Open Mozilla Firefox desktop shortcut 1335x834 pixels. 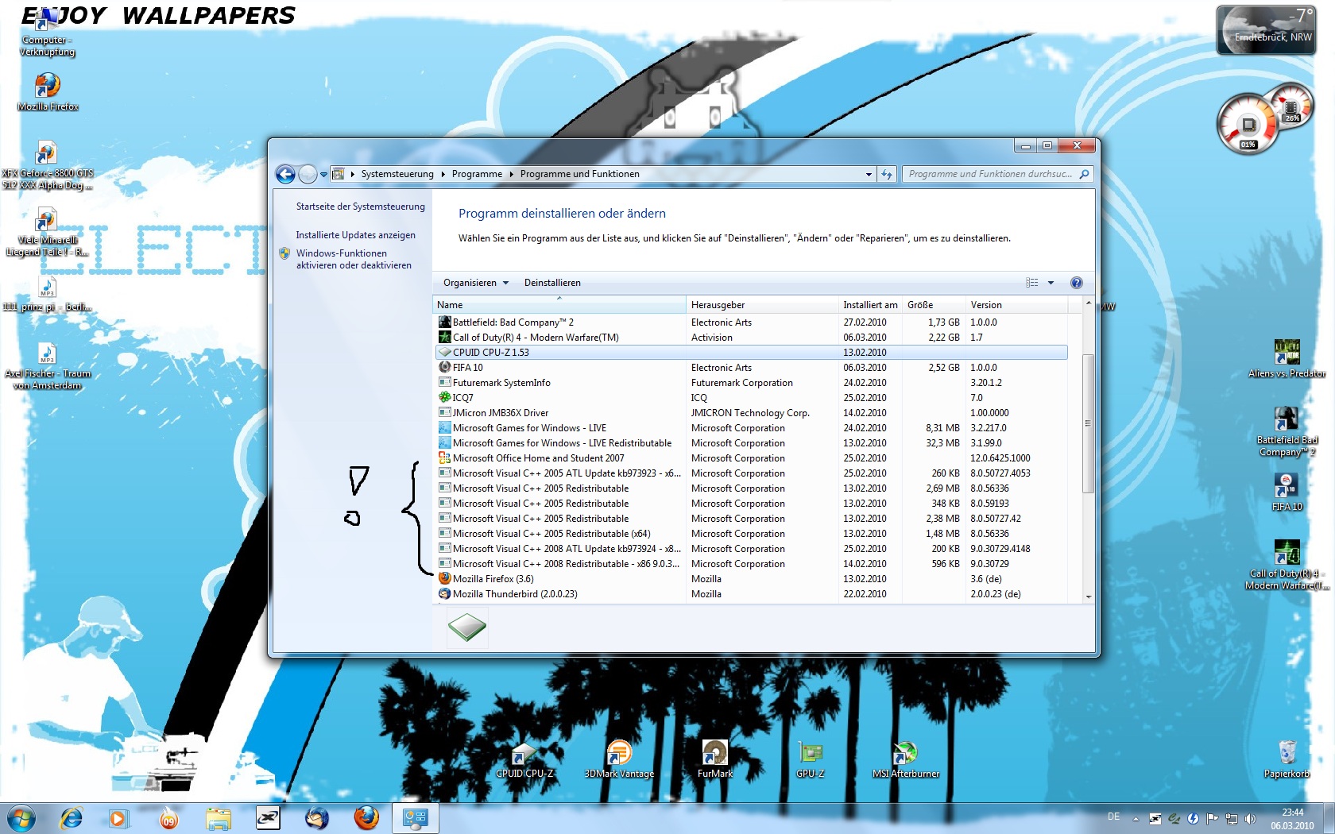point(48,91)
